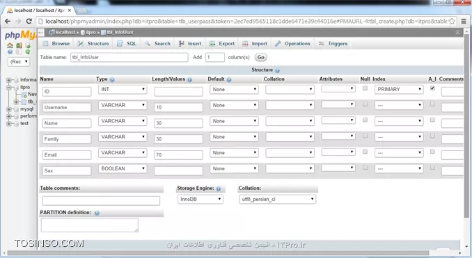Toggle A_I checkbox for ID row
472x258 pixels.
(432, 88)
